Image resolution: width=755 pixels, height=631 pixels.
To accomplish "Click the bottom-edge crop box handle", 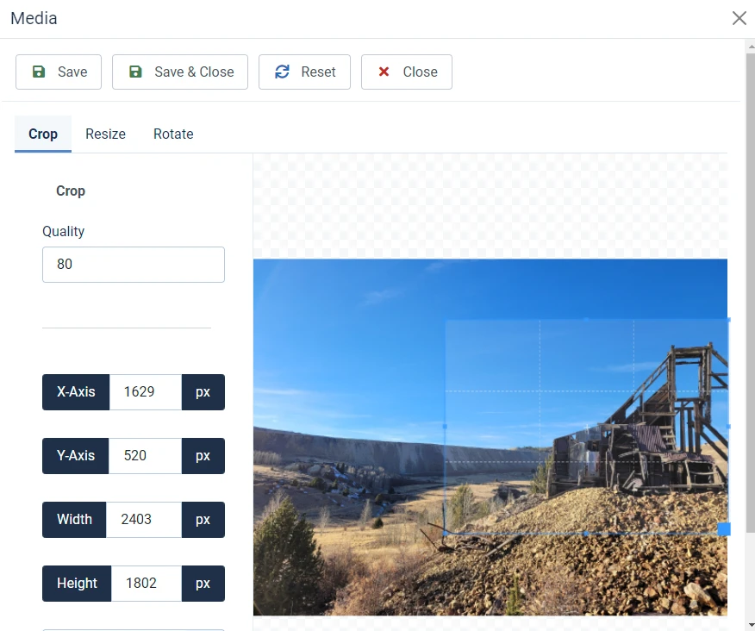I will click(x=586, y=534).
